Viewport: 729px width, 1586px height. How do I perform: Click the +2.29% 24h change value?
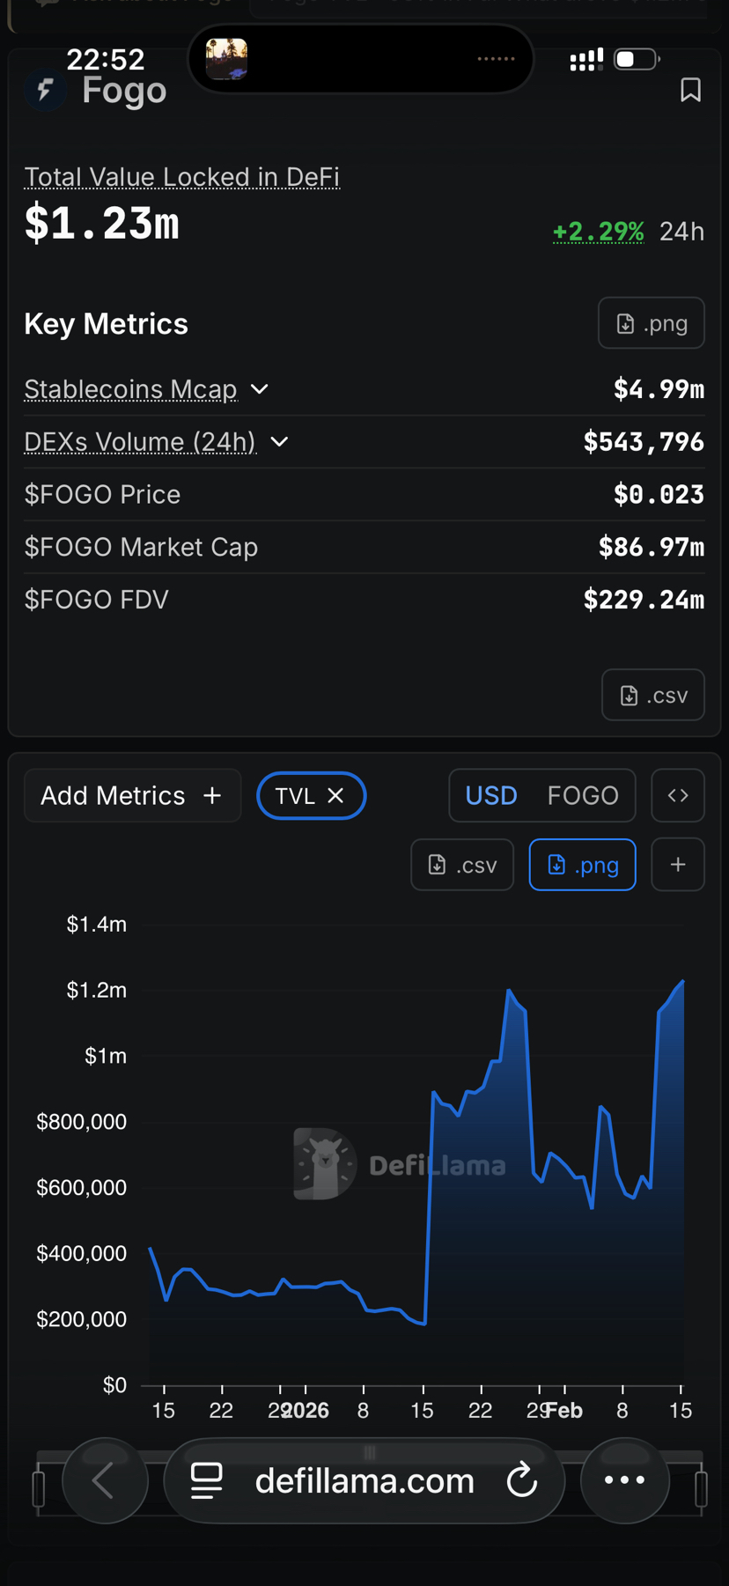[598, 232]
